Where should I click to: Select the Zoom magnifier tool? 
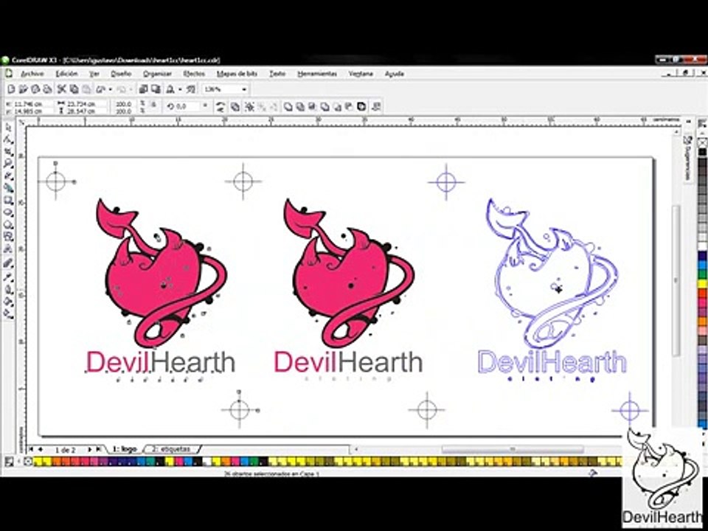click(8, 164)
